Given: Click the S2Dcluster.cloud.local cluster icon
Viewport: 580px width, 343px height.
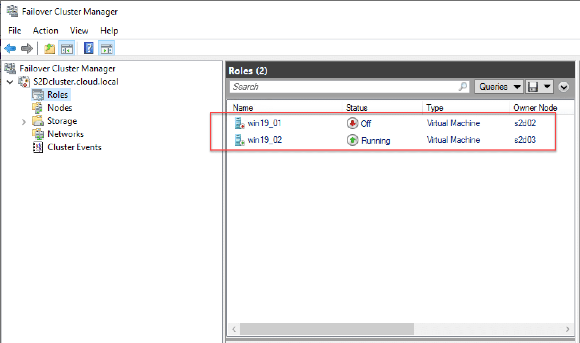Looking at the screenshot, I should click(24, 81).
